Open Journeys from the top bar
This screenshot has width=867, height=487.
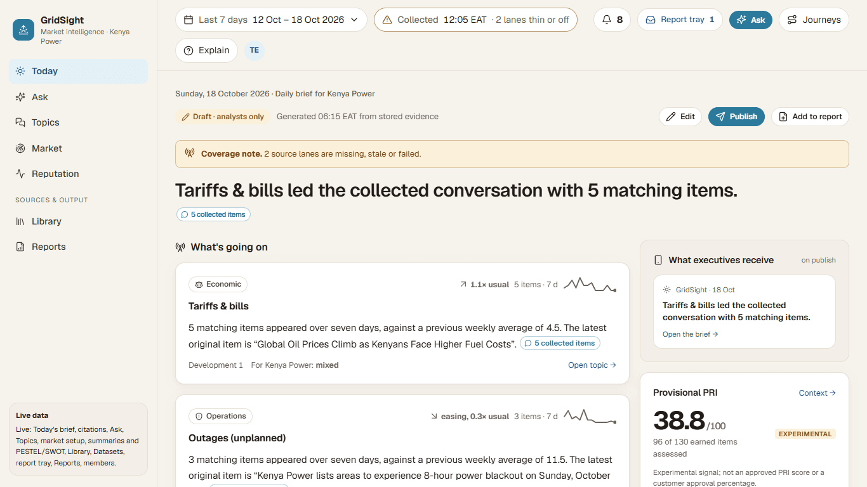click(814, 20)
